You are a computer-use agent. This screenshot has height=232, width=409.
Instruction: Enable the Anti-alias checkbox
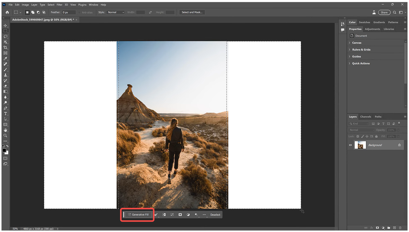[79, 12]
